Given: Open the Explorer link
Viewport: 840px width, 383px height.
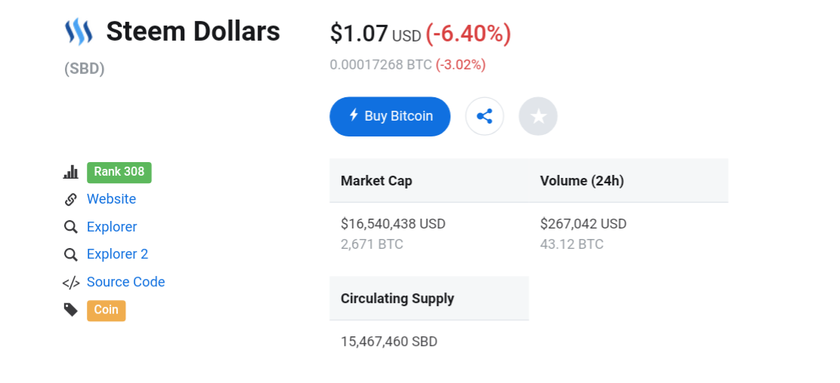Looking at the screenshot, I should pos(112,227).
